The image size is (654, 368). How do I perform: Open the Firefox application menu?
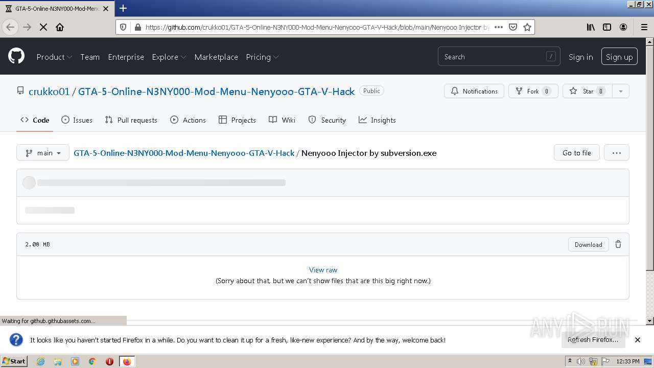click(644, 27)
